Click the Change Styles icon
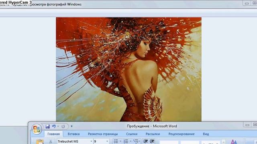The height and width of the screenshot is (144, 257). point(234,142)
